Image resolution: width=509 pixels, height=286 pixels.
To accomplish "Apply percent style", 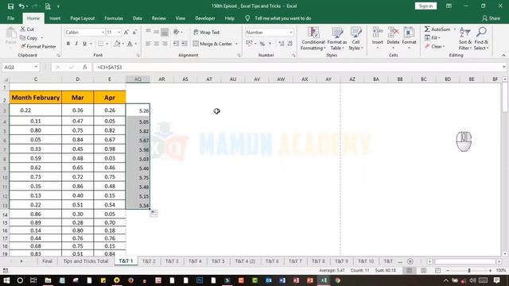I will 262,44.
